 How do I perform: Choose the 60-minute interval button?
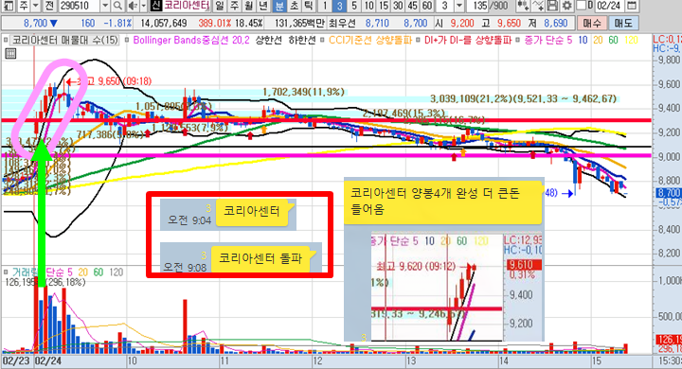(427, 6)
